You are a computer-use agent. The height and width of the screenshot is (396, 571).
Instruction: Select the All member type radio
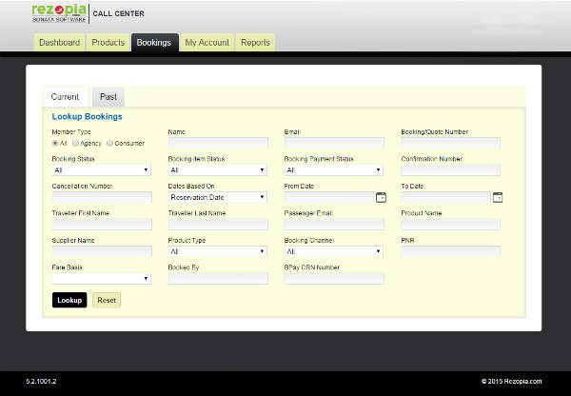[55, 143]
